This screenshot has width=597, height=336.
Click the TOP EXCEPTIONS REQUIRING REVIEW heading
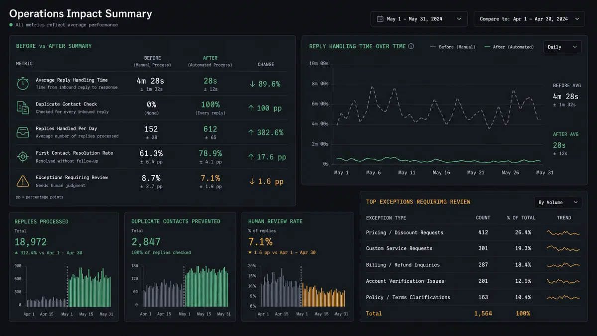click(418, 202)
